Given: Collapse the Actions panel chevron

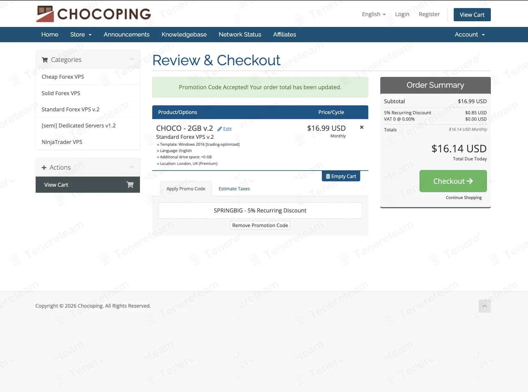Looking at the screenshot, I should point(132,167).
